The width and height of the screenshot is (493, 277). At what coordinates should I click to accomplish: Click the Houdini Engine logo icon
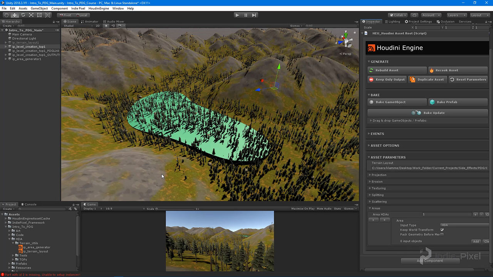click(371, 48)
